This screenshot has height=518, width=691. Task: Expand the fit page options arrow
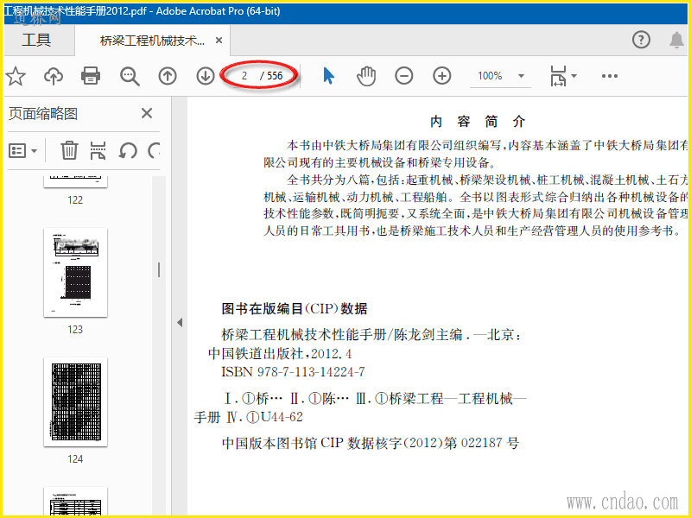point(574,76)
